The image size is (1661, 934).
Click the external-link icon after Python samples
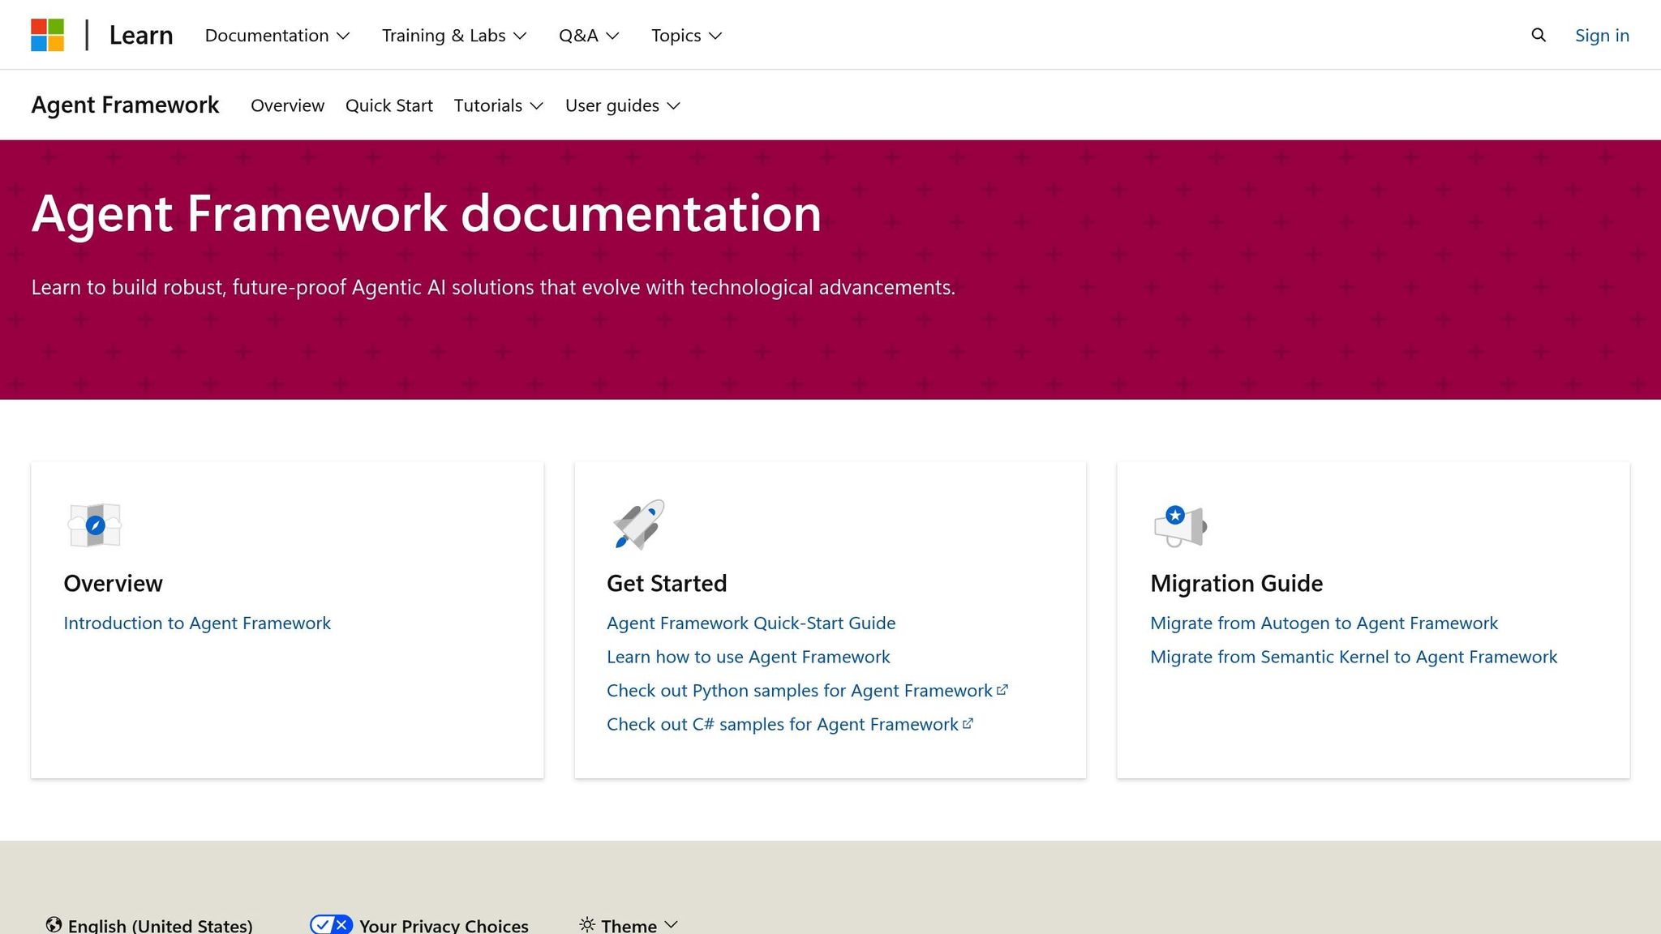click(x=1003, y=688)
